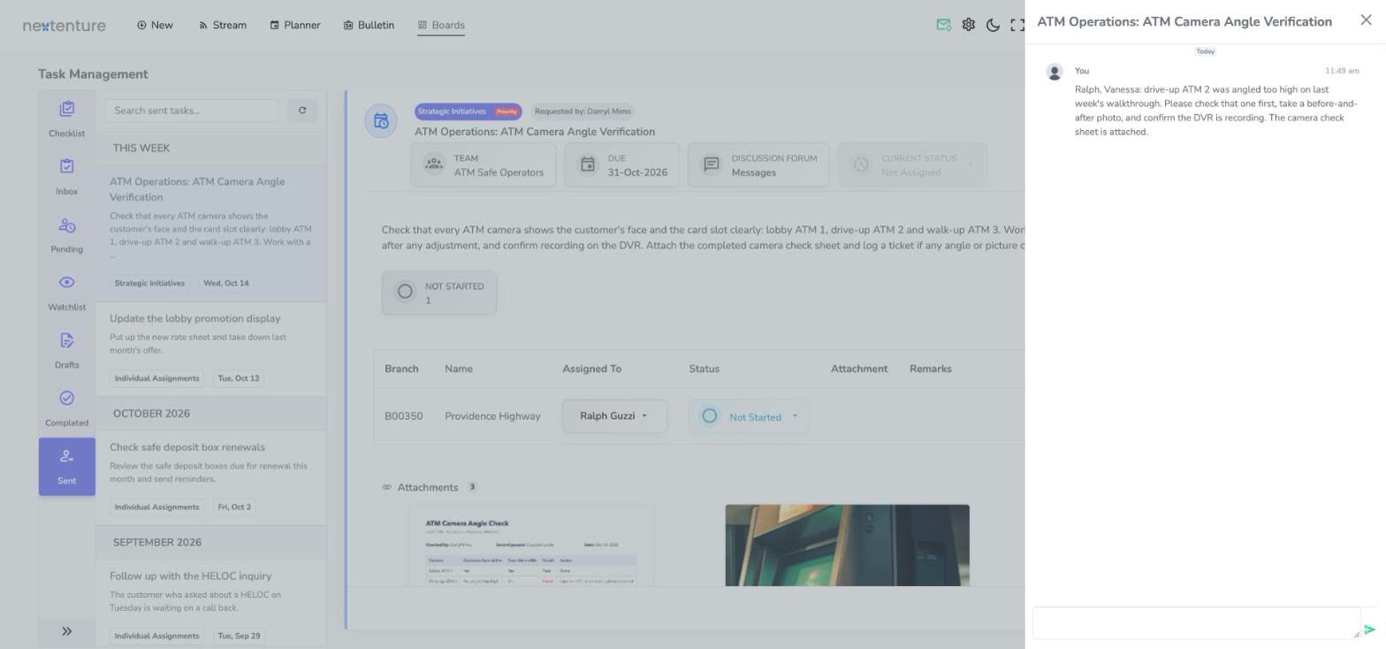Viewport: 1386px width, 649px height.
Task: Toggle dark mode moon icon
Action: [993, 25]
